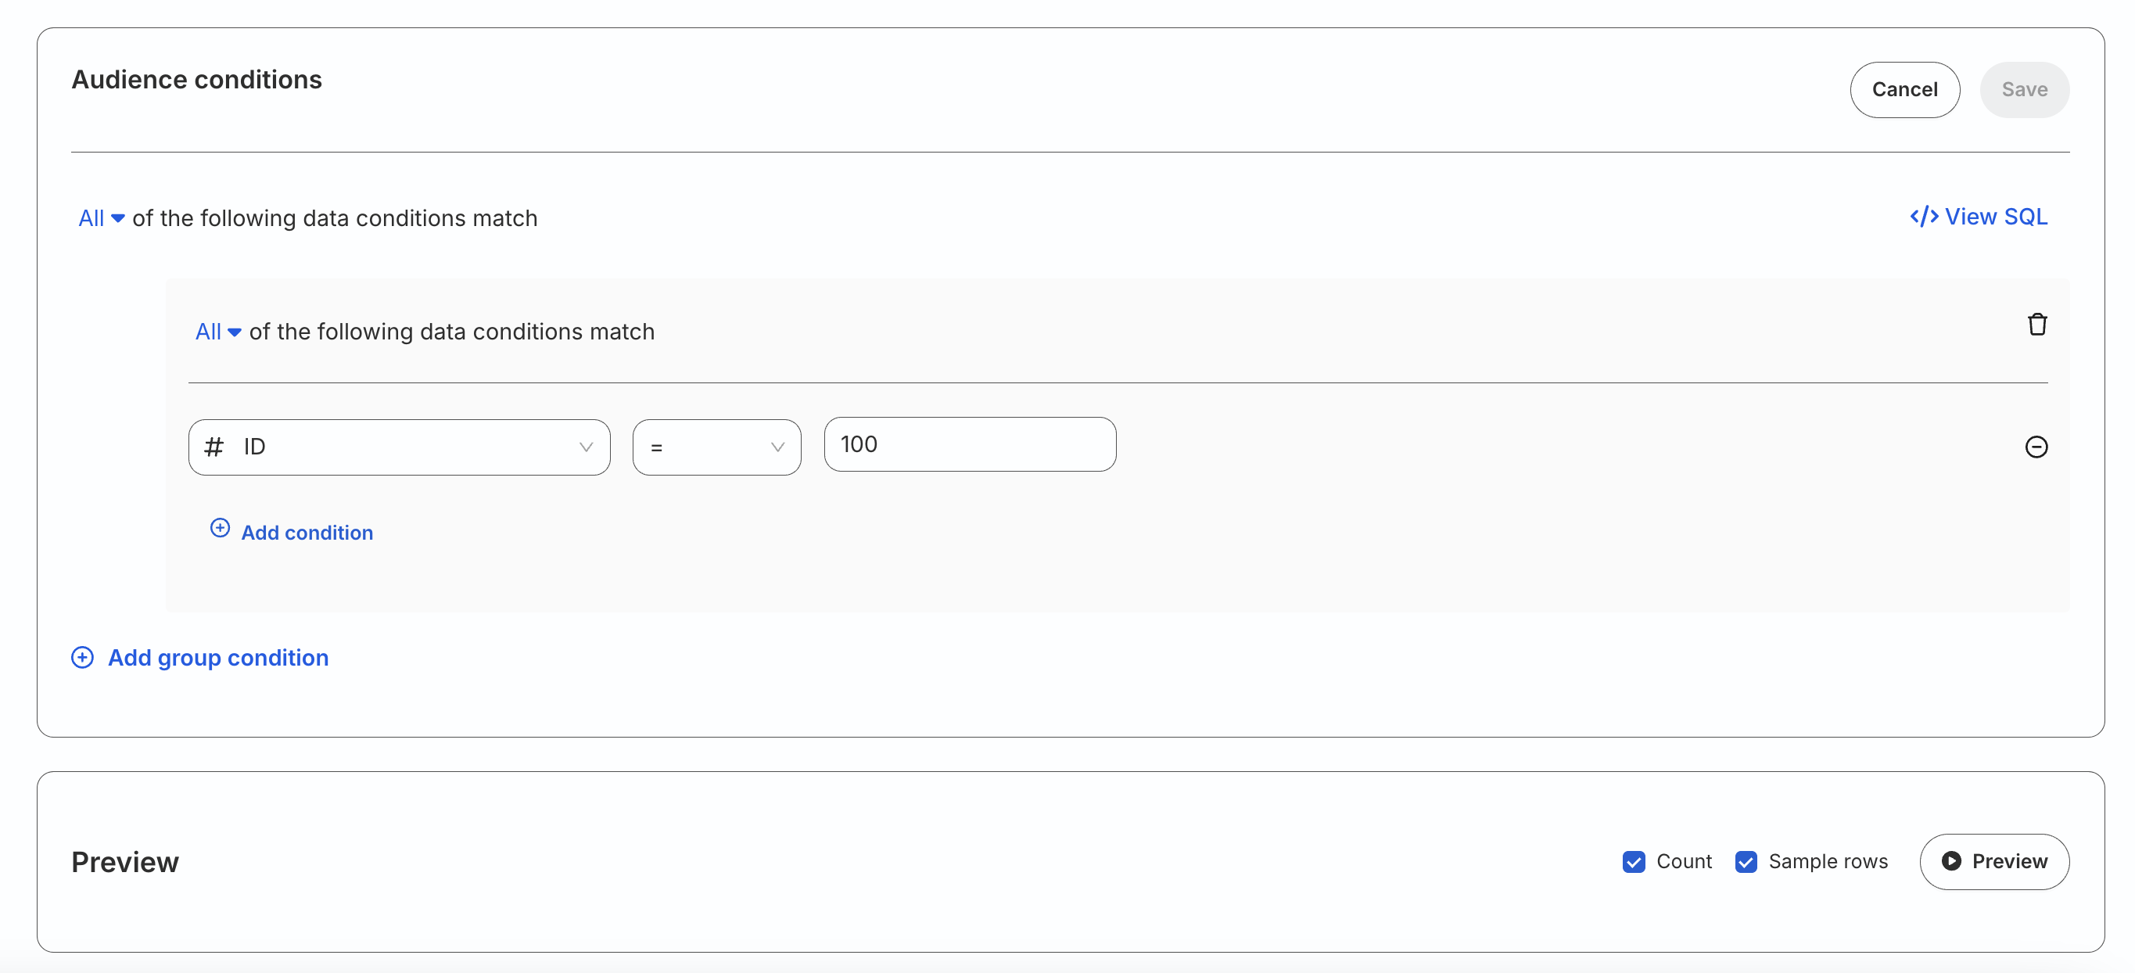Click the value field containing 100
The width and height of the screenshot is (2135, 973).
(970, 444)
